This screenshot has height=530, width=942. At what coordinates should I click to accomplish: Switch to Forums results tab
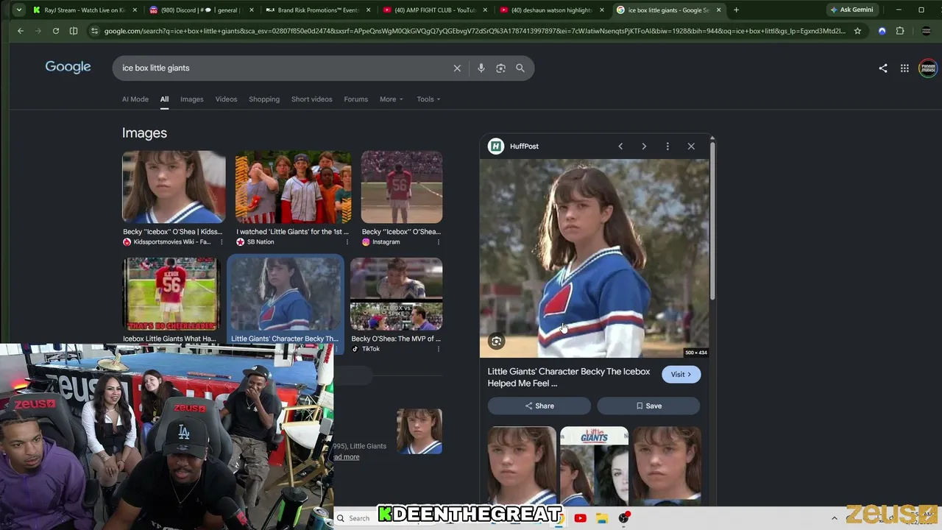click(x=355, y=99)
